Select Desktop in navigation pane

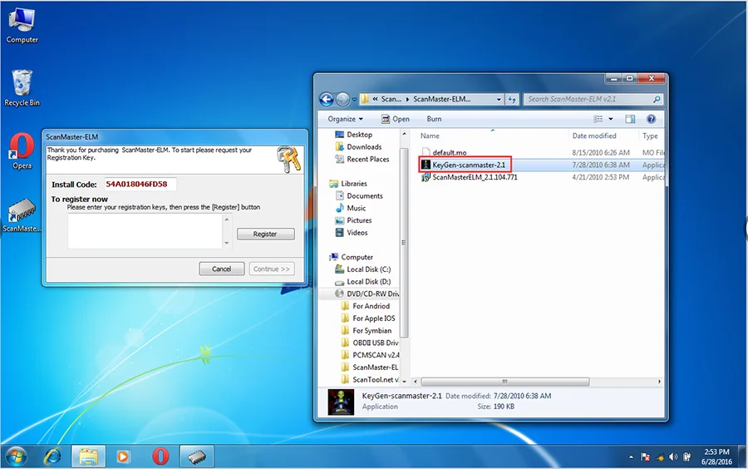359,135
